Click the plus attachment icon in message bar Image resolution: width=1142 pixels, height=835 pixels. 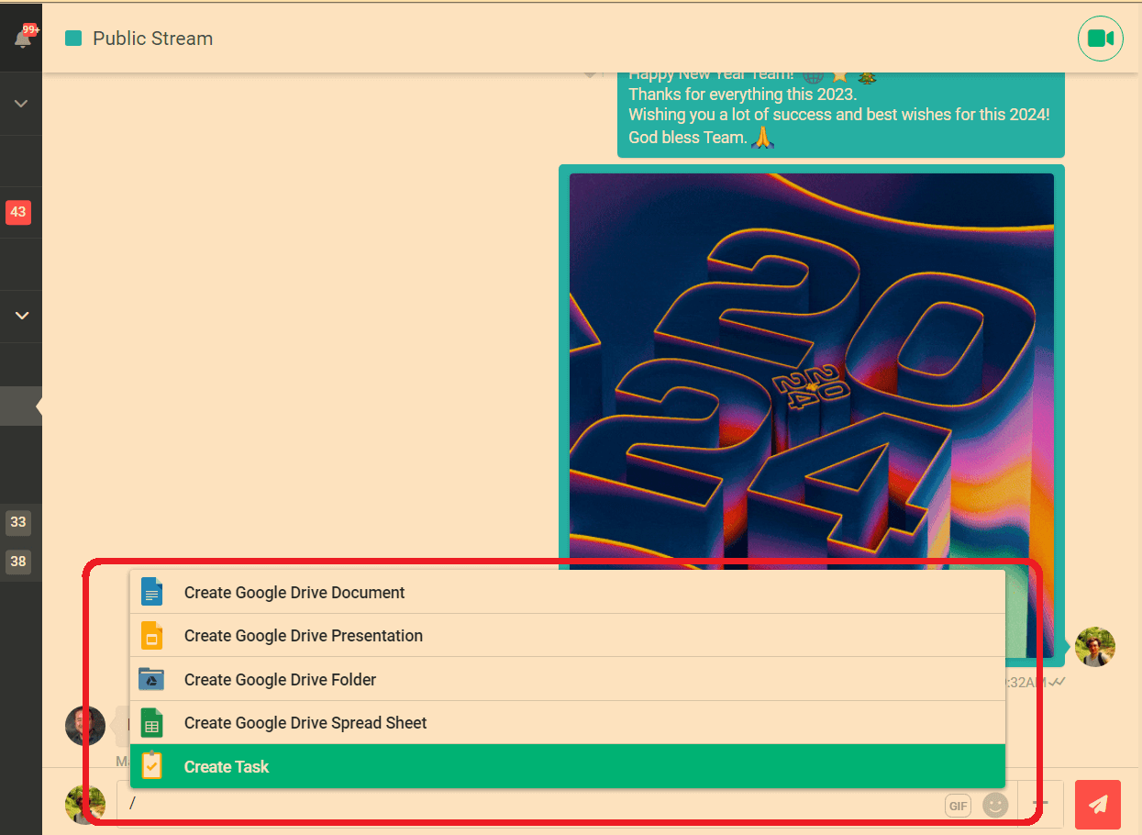click(x=1040, y=804)
